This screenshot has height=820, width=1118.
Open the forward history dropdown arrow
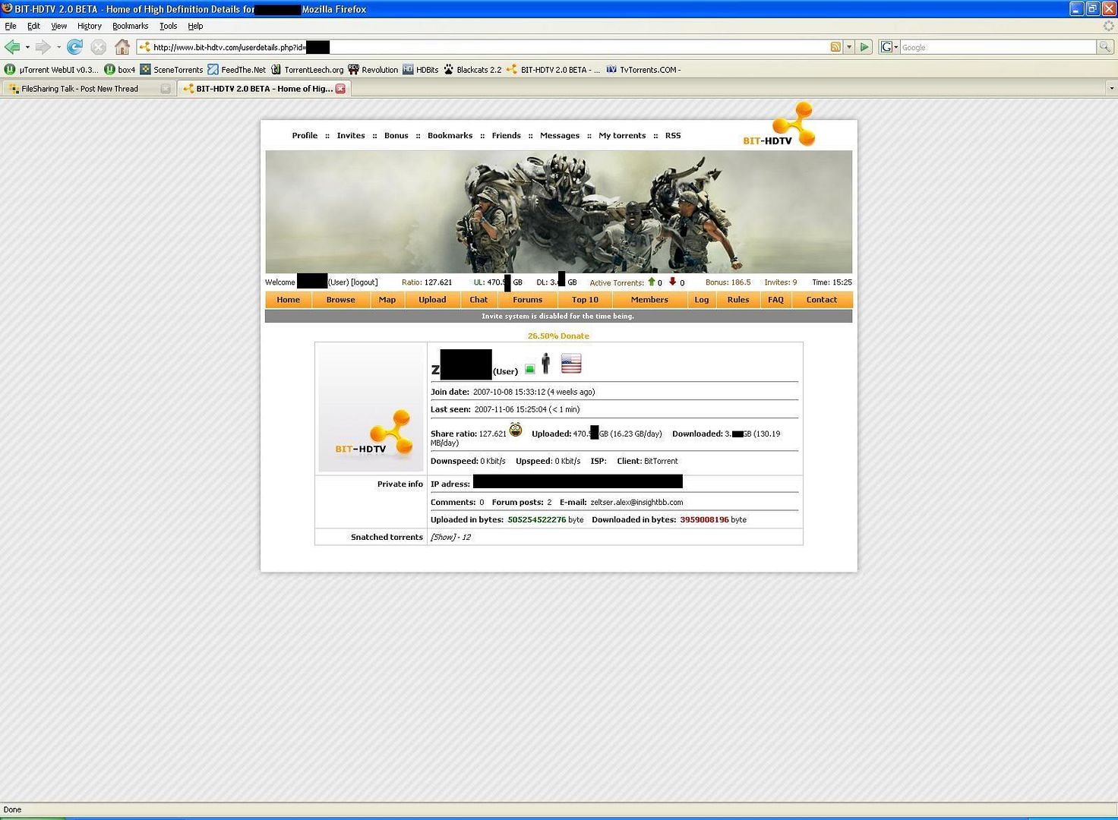click(x=58, y=47)
